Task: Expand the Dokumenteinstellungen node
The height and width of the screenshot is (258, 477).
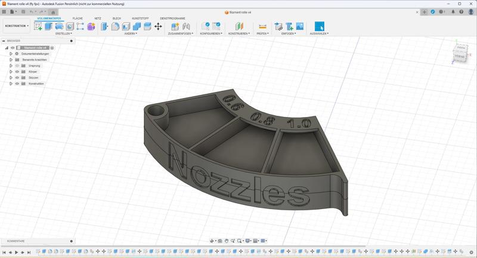Action: pos(11,54)
